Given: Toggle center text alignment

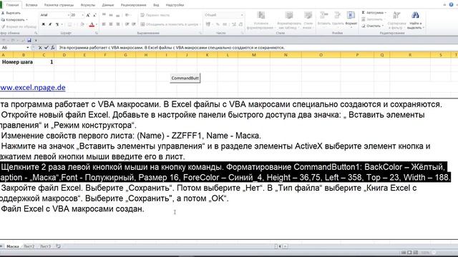Looking at the screenshot, I should click(111, 24).
